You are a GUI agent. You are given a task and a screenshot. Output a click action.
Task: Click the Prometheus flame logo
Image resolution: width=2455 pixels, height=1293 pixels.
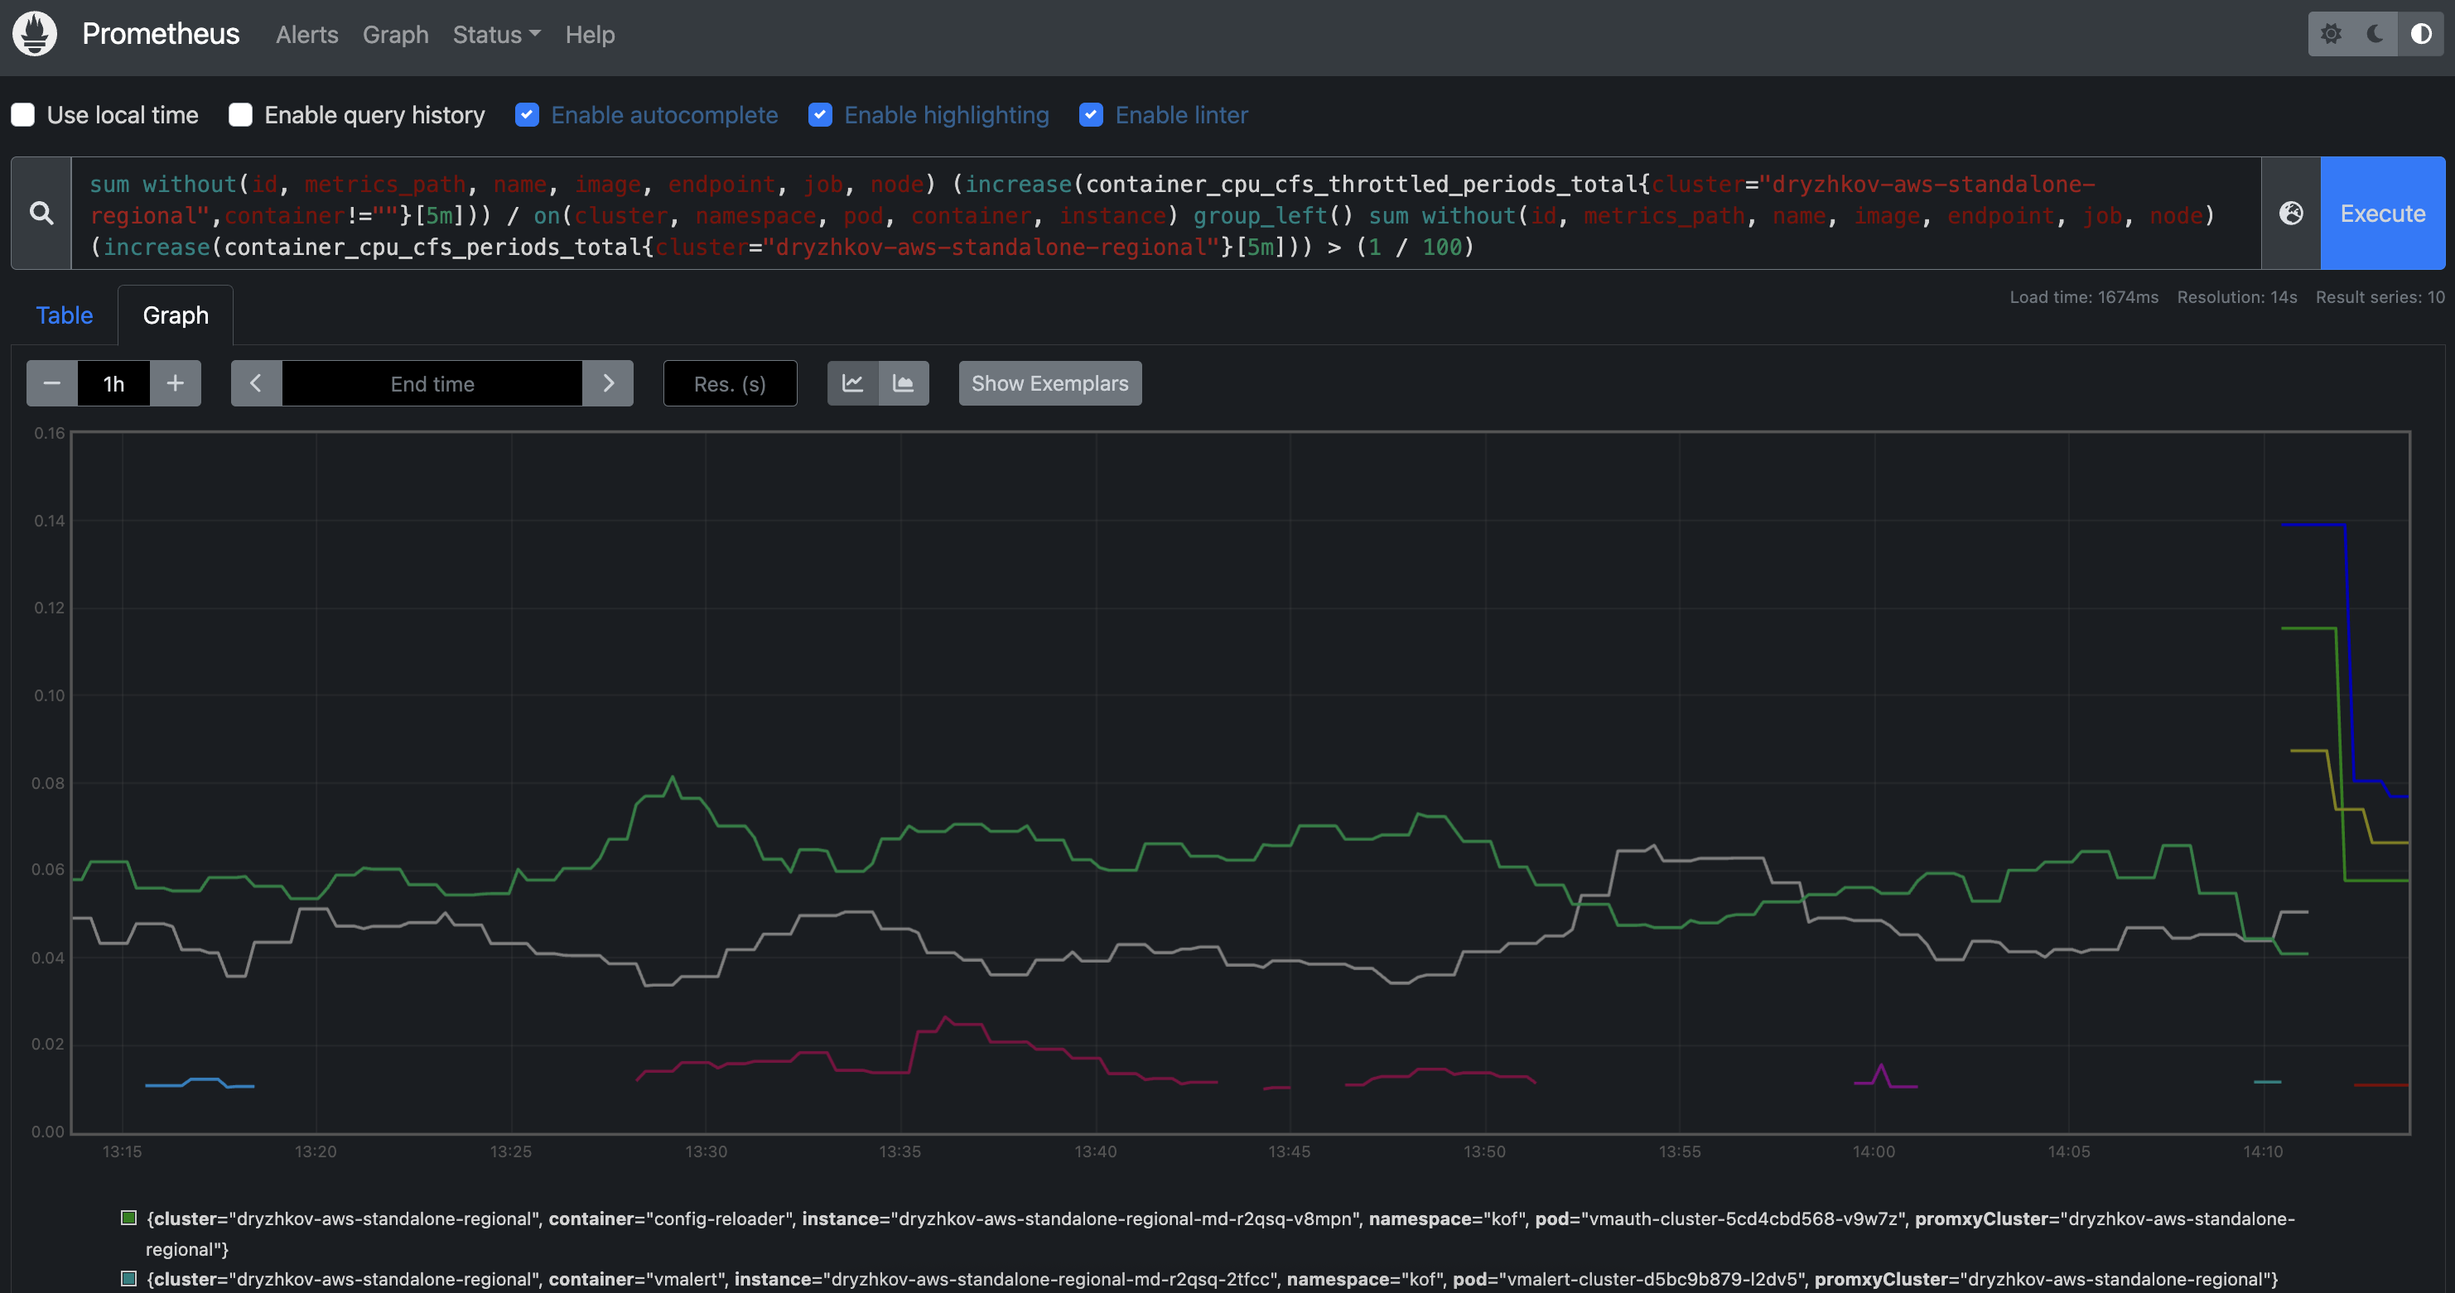tap(34, 34)
